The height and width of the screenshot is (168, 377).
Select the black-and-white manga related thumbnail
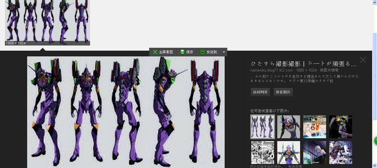(262, 153)
